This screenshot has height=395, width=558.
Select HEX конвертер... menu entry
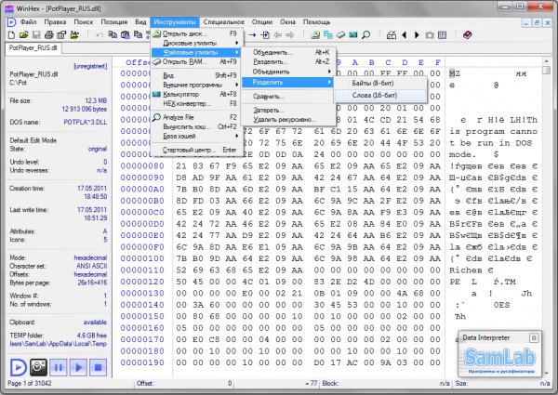tap(196, 103)
